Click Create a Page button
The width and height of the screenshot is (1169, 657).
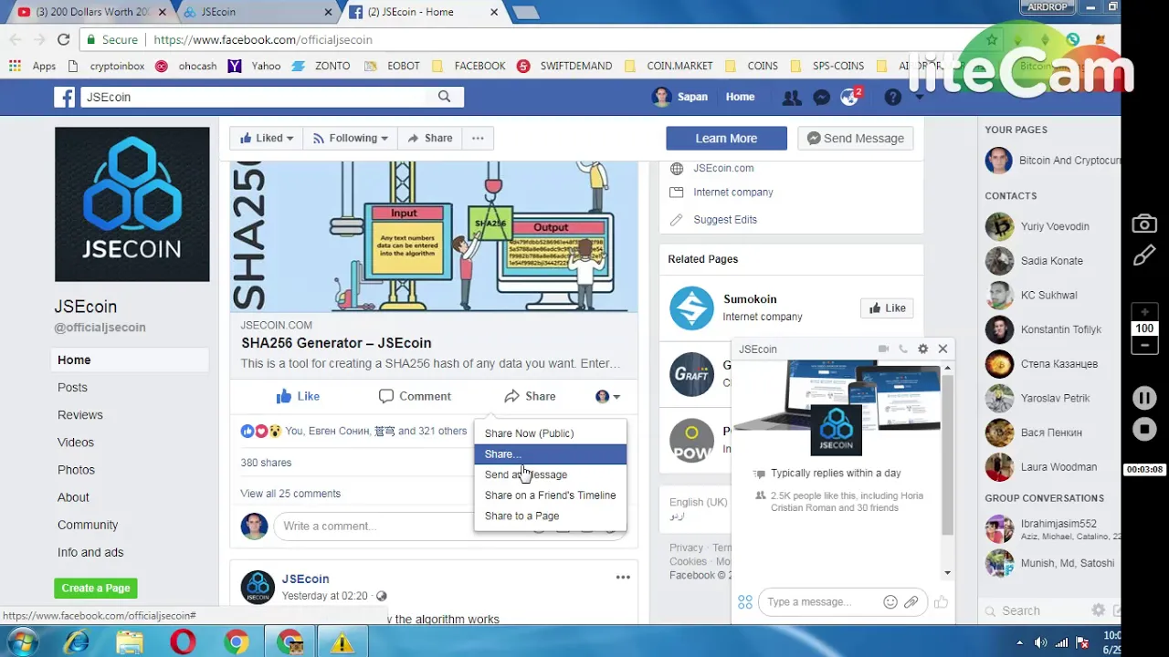point(96,589)
